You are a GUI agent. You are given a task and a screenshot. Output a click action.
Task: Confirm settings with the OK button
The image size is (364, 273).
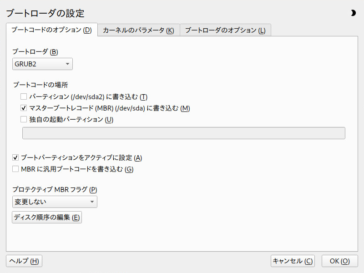339,261
